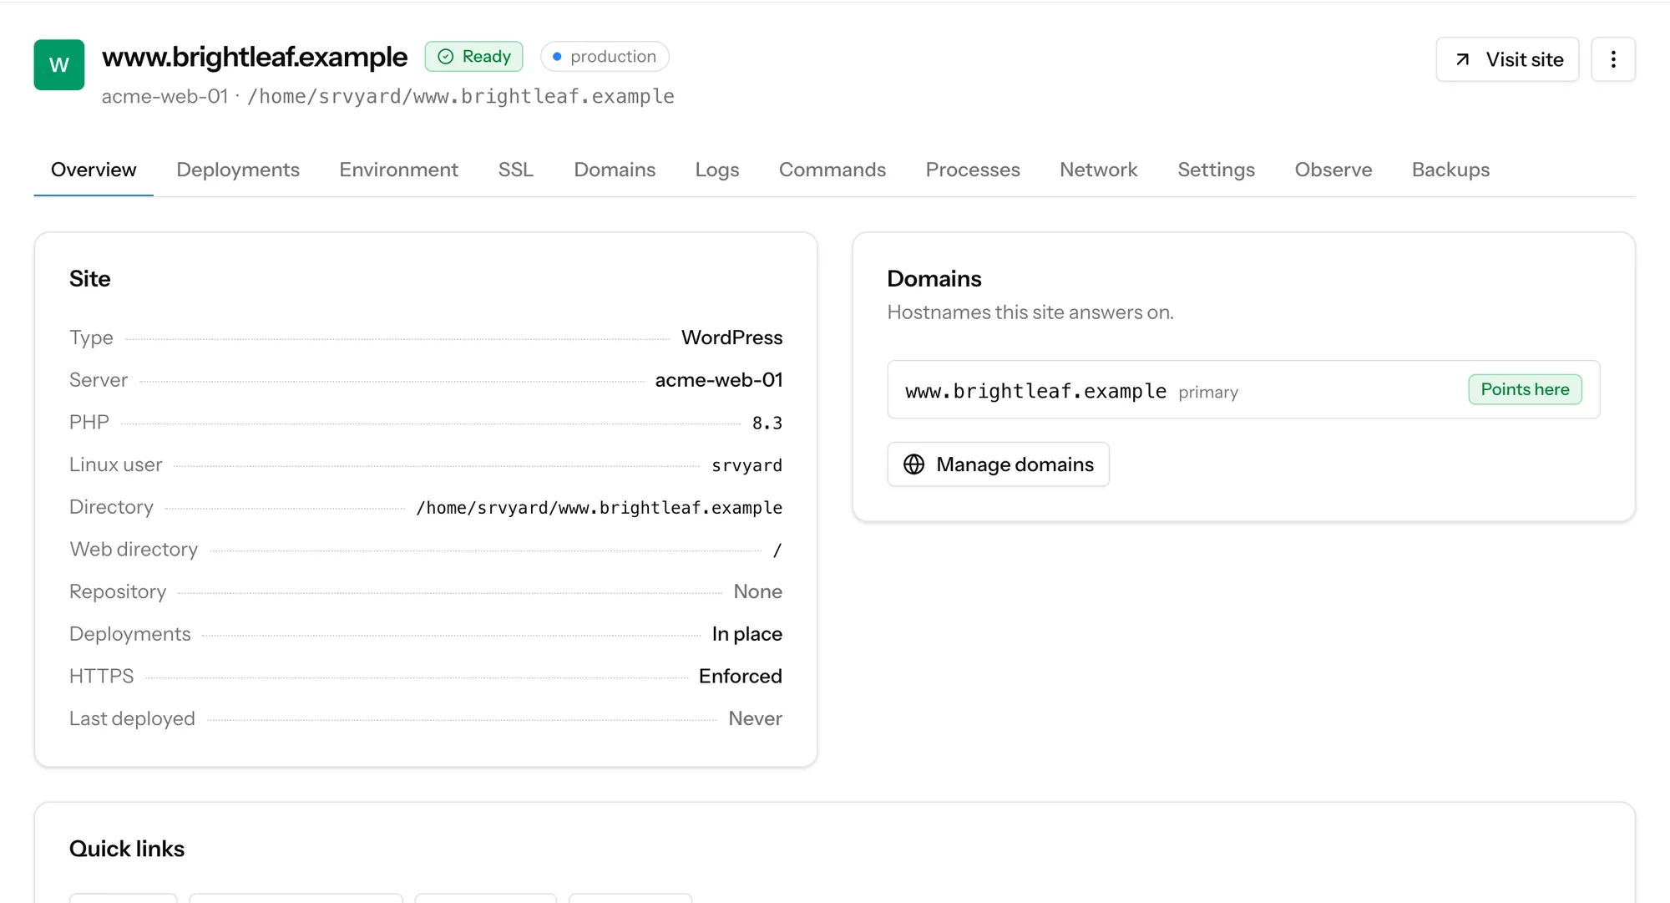Click the Site card heading
The width and height of the screenshot is (1670, 903).
(90, 279)
